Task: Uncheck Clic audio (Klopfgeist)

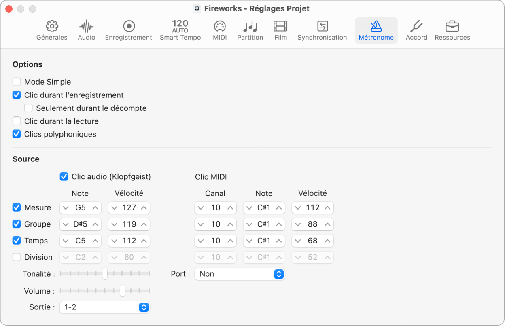Action: [64, 177]
